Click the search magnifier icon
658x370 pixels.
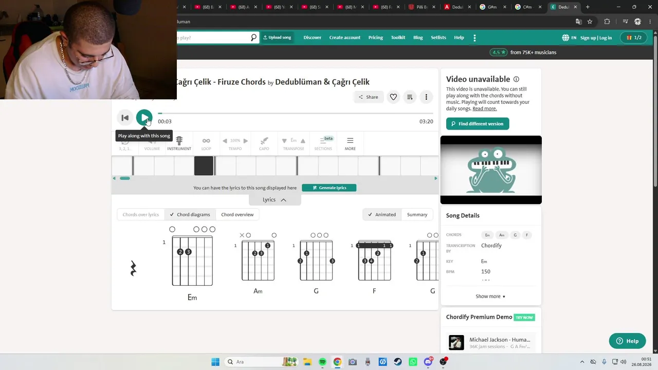coord(253,38)
